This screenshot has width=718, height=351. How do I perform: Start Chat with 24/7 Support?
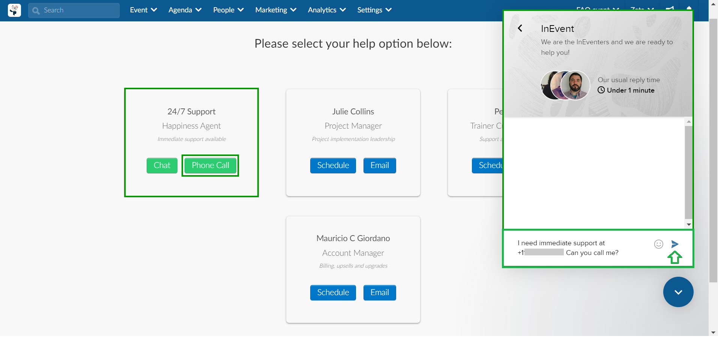[162, 165]
